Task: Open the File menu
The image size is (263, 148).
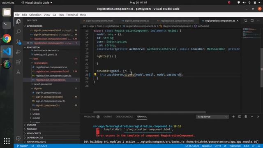Action: click(x=17, y=15)
